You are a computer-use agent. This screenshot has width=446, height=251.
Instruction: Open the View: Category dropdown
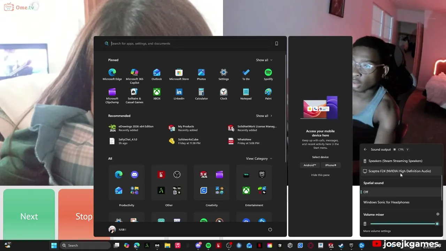coord(259,159)
